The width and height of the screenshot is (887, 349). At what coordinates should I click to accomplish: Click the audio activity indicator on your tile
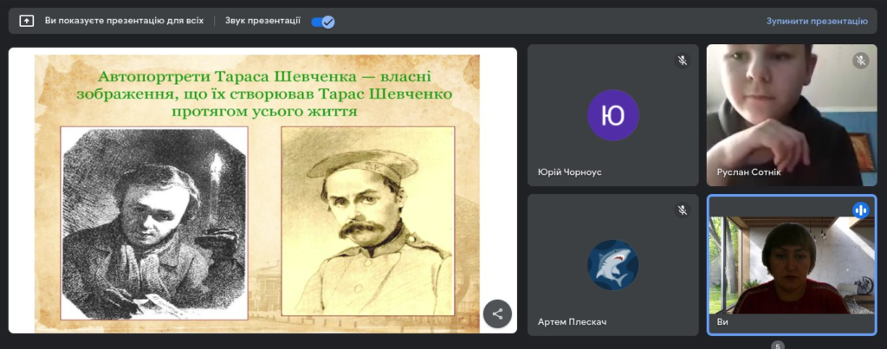pyautogui.click(x=861, y=210)
